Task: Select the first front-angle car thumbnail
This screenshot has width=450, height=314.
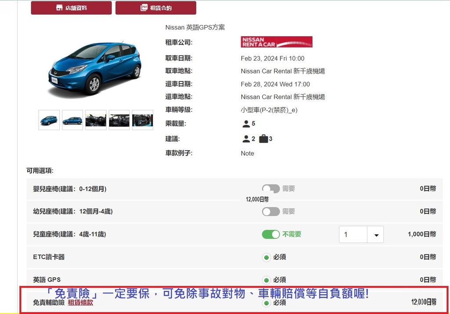Action: pos(49,120)
